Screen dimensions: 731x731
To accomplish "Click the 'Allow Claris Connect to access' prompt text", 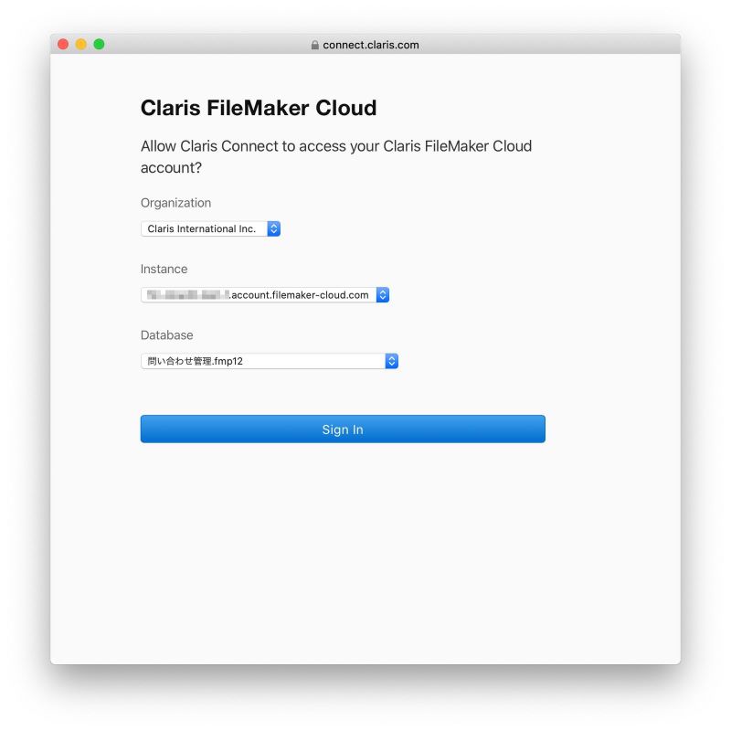I will point(336,156).
